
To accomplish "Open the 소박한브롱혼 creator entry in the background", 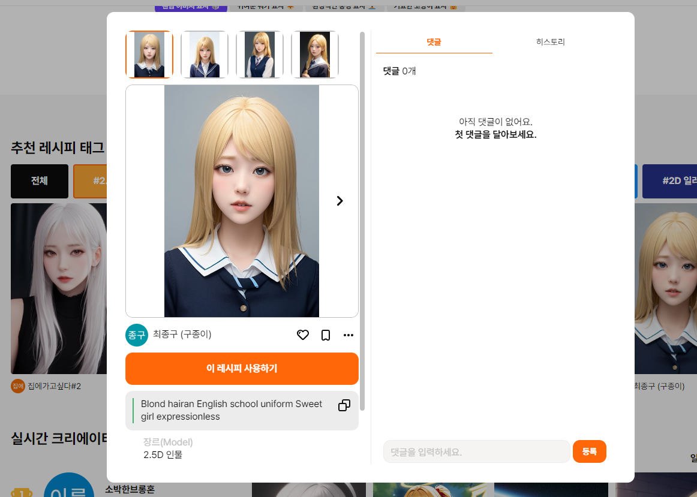I will coord(130,489).
